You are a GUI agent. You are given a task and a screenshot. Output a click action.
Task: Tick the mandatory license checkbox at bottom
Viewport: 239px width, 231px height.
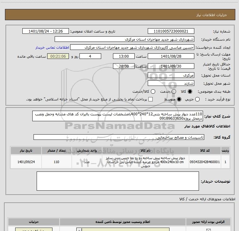(x=208, y=230)
